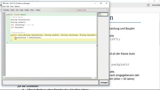Viewport: 160px width, 90px height.
Task: Click the 'public class Auto{' line
Action: (16, 14)
